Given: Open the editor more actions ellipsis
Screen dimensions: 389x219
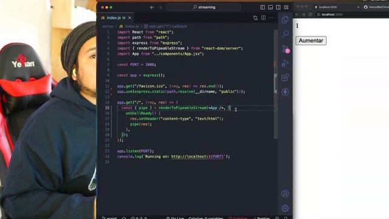Looking at the screenshot, I should (271, 18).
